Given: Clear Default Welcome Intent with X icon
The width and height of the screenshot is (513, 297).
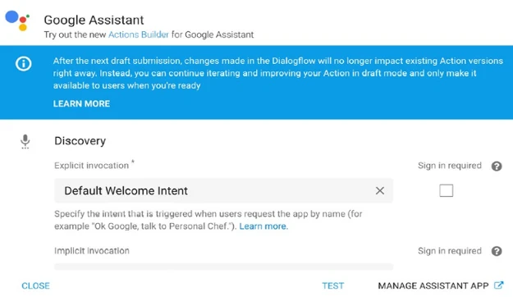Looking at the screenshot, I should (379, 190).
